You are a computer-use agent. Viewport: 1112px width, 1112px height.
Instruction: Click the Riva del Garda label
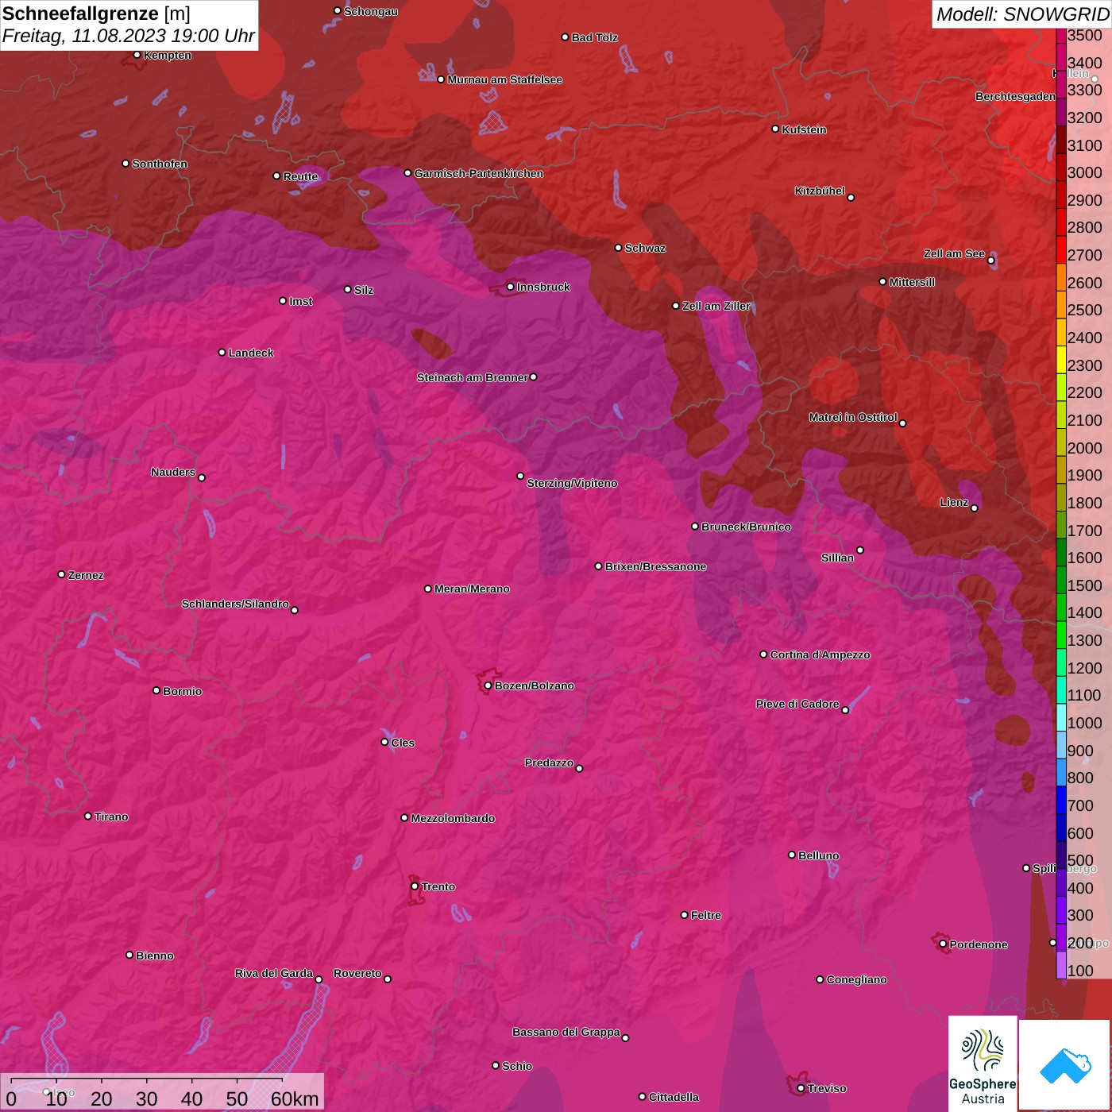click(x=274, y=973)
